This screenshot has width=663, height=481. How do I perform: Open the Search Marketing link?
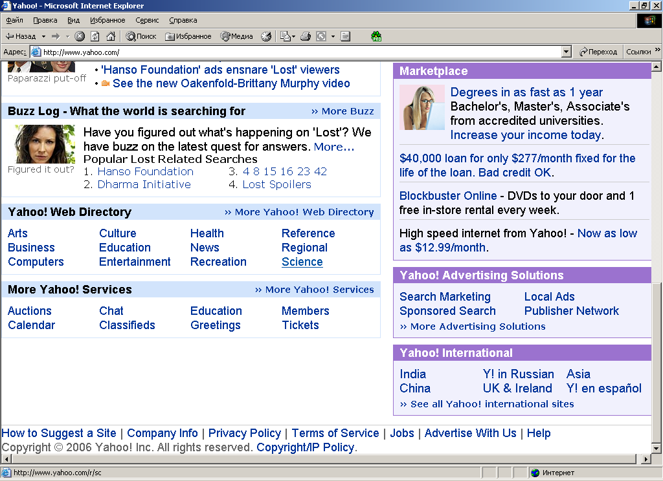coord(445,297)
